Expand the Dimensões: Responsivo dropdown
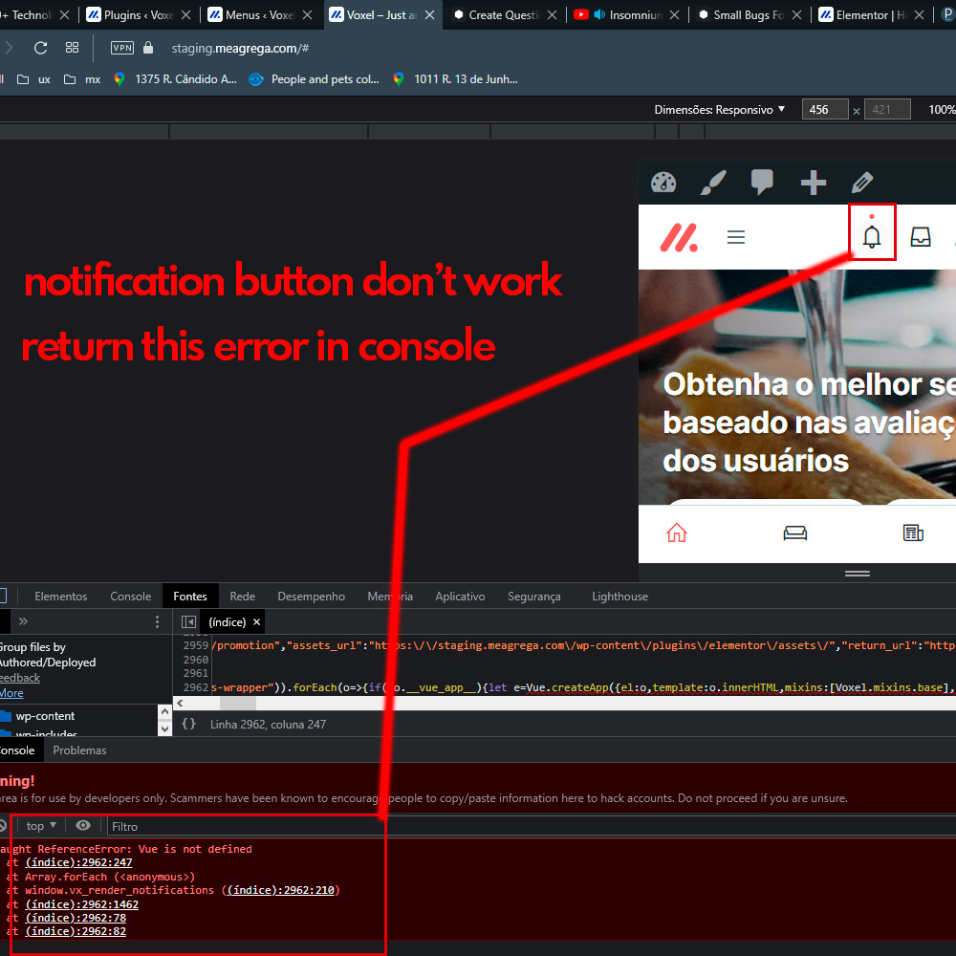Image resolution: width=956 pixels, height=956 pixels. pyautogui.click(x=720, y=109)
